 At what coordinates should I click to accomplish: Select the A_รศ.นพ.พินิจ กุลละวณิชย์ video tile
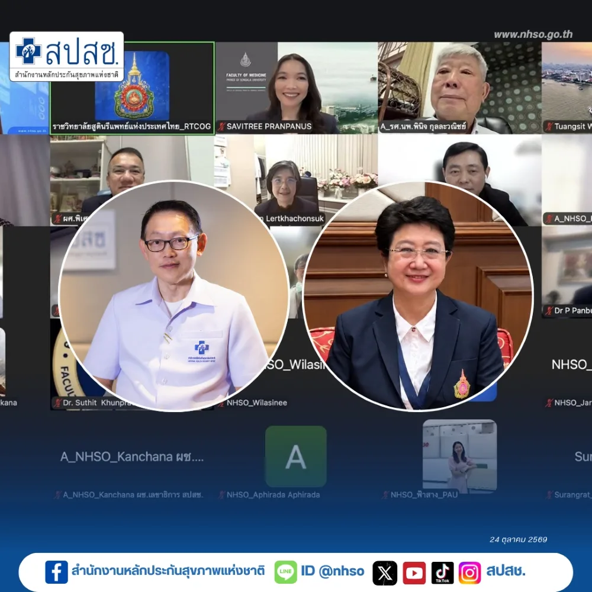(x=459, y=88)
